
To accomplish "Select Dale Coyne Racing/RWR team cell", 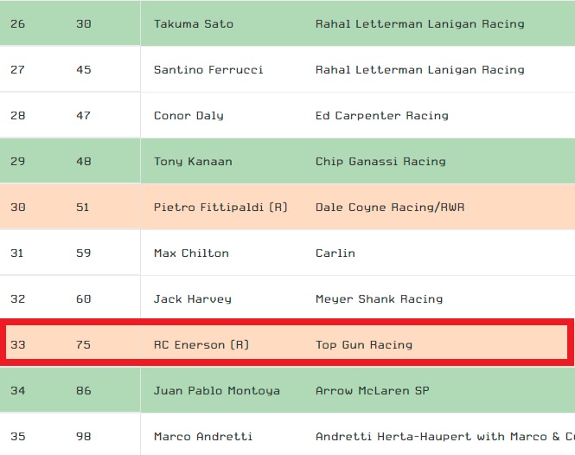I will [x=390, y=207].
